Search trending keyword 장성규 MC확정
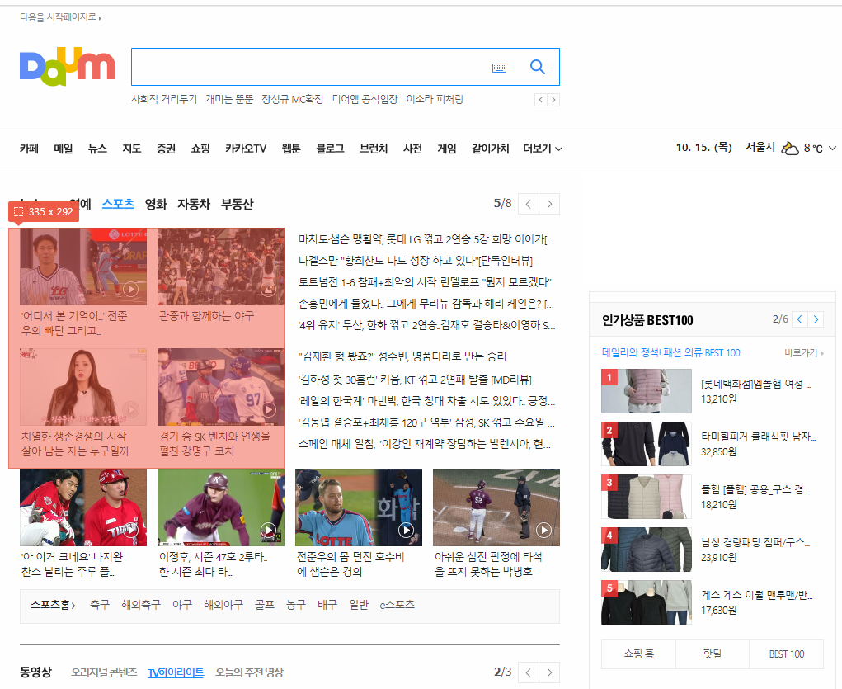The height and width of the screenshot is (689, 842). pos(292,99)
